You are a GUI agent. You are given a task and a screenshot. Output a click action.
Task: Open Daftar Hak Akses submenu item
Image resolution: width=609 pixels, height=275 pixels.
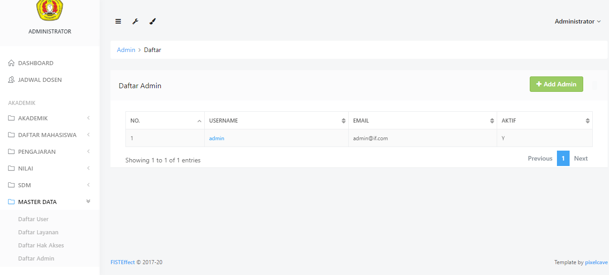pyautogui.click(x=41, y=246)
